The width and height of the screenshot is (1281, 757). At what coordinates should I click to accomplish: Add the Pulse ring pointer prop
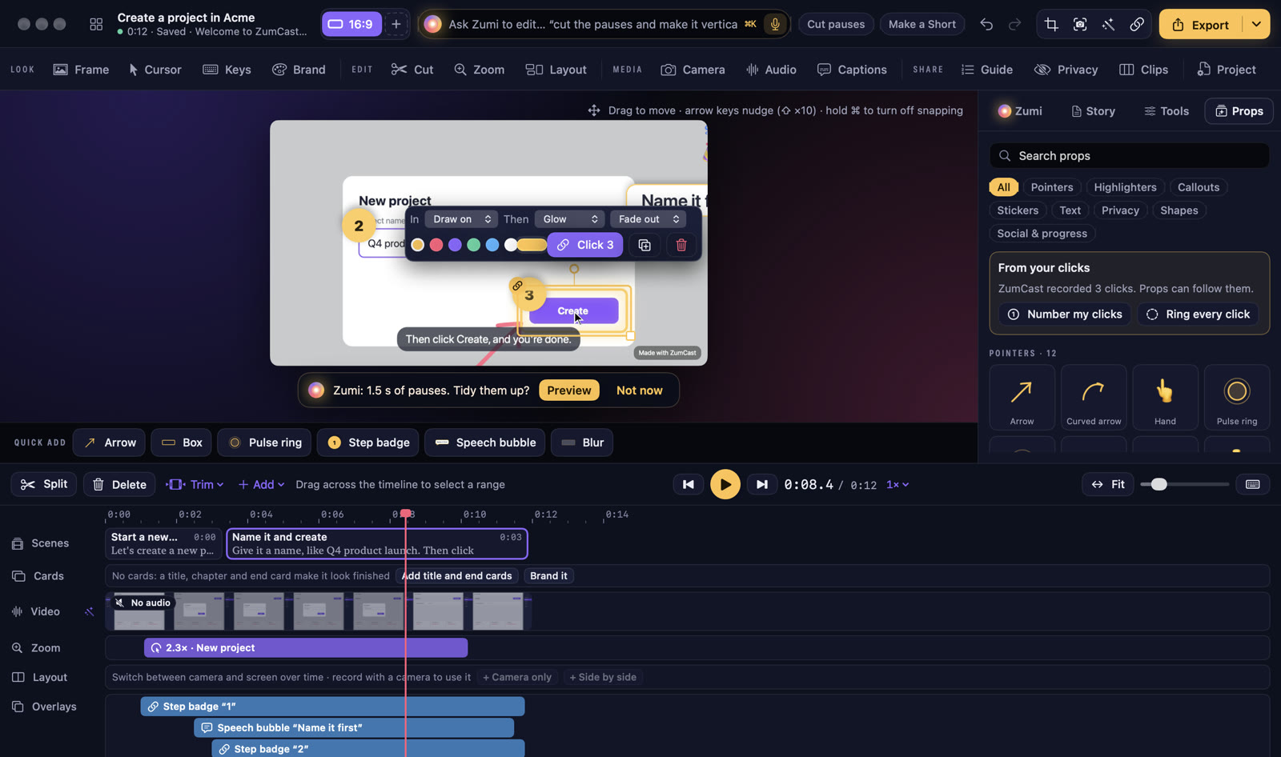coord(1237,397)
